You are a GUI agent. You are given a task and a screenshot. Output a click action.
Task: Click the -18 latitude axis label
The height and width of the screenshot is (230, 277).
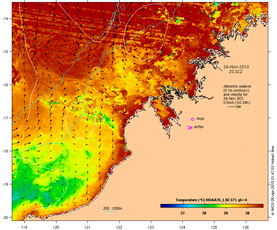[5, 151]
